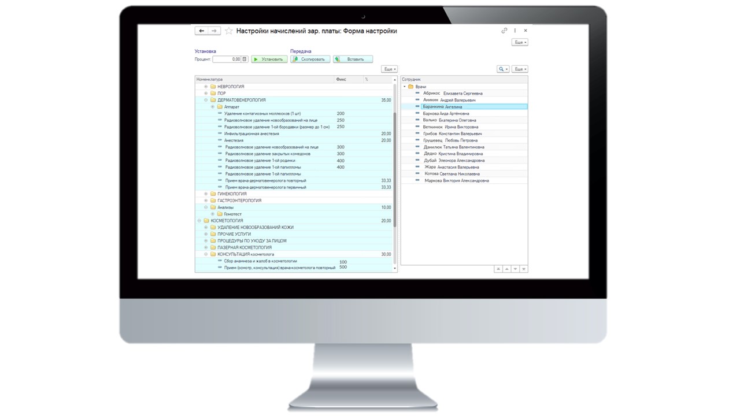The width and height of the screenshot is (740, 416).
Task: Go forward with the right arrow button
Action: point(214,31)
